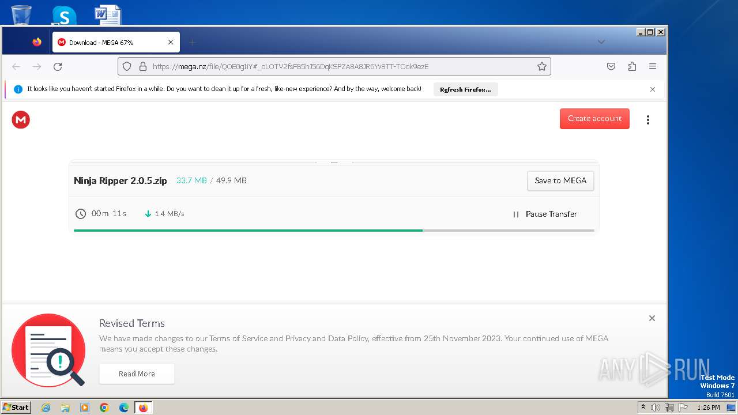Expand the list all tabs chevron

pyautogui.click(x=601, y=41)
